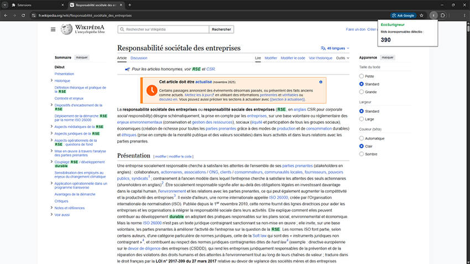Select Sombre color mode
The image size is (470, 264).
tap(361, 154)
